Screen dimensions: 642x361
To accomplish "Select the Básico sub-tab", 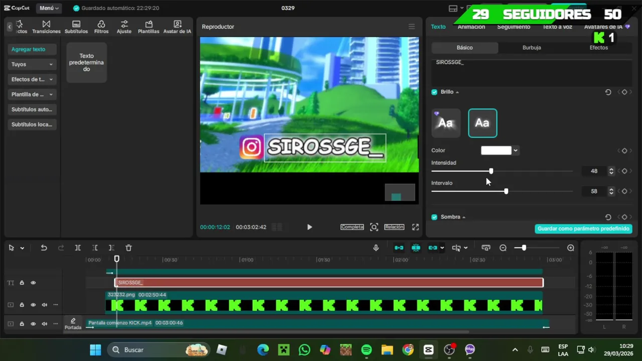I will pos(464,48).
